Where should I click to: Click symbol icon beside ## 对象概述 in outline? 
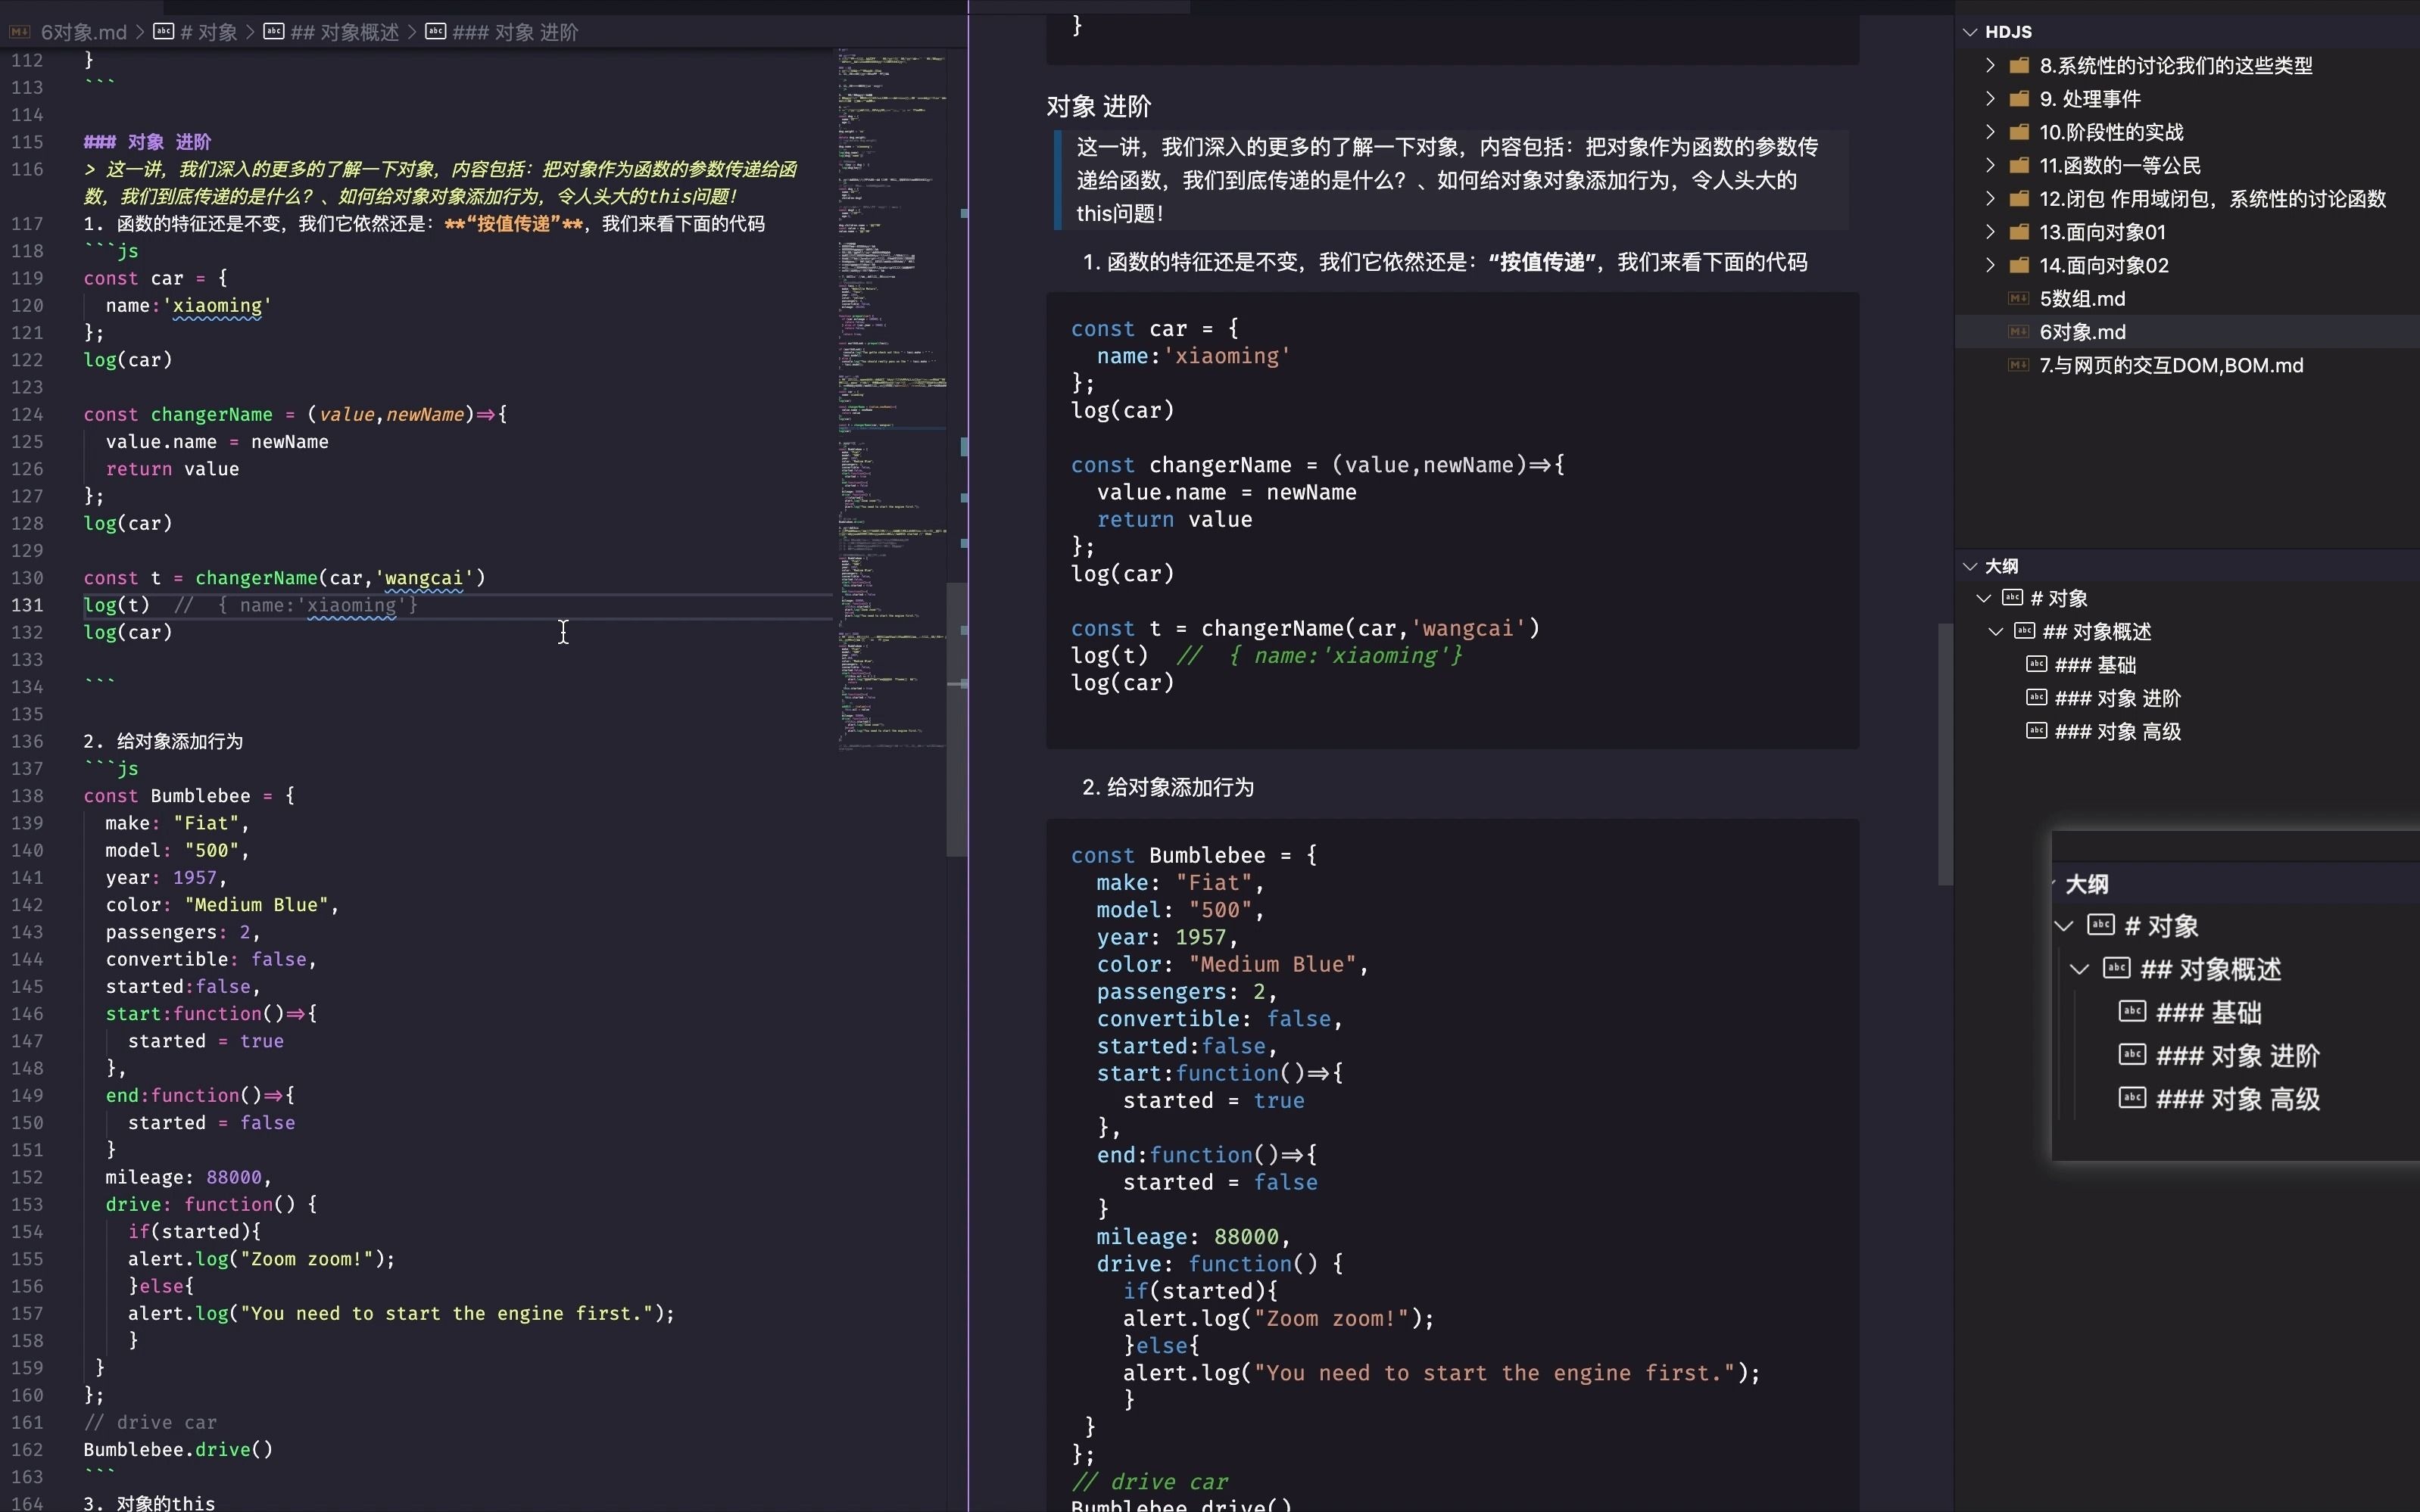tap(2025, 631)
